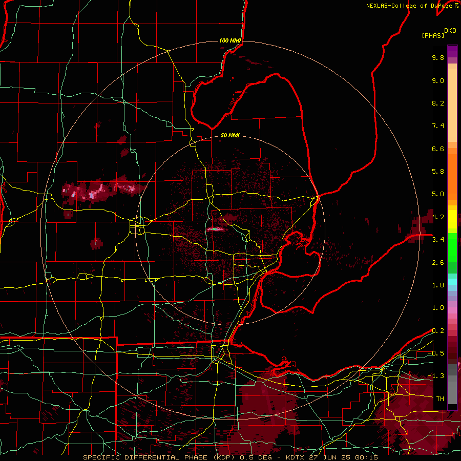Click the NEXLAB-College of DuPage credit text

(x=409, y=6)
